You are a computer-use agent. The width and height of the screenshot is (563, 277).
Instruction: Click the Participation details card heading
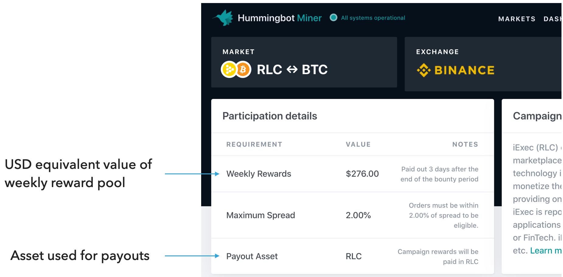pyautogui.click(x=270, y=116)
